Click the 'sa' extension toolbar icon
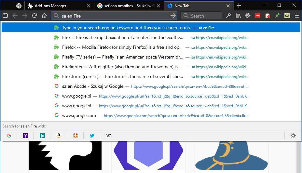The image size is (302, 173). tap(287, 16)
